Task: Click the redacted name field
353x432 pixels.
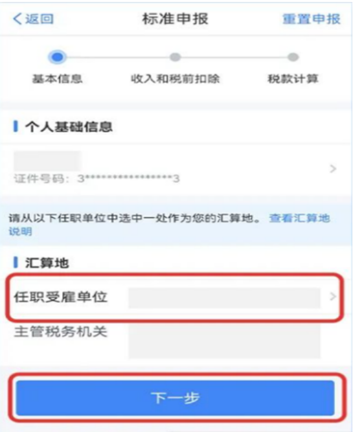Action: point(47,161)
